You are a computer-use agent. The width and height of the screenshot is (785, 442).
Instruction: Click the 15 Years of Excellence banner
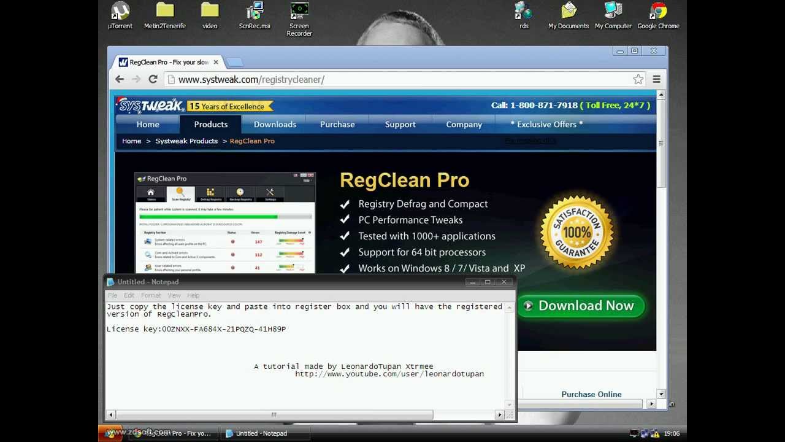pyautogui.click(x=229, y=106)
